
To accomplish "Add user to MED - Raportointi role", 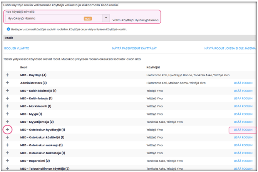I will [x=243, y=161].
